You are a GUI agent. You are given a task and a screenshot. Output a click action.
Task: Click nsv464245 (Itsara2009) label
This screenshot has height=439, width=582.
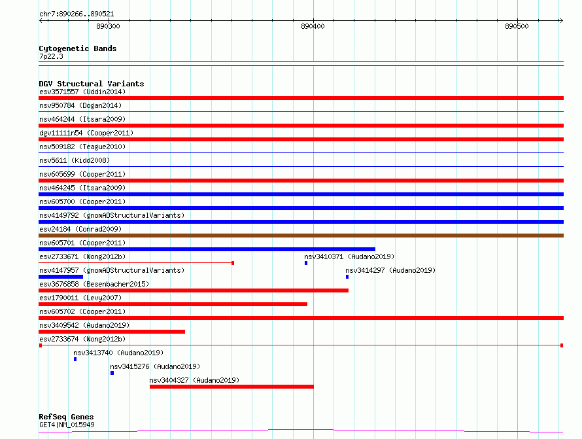(x=82, y=188)
